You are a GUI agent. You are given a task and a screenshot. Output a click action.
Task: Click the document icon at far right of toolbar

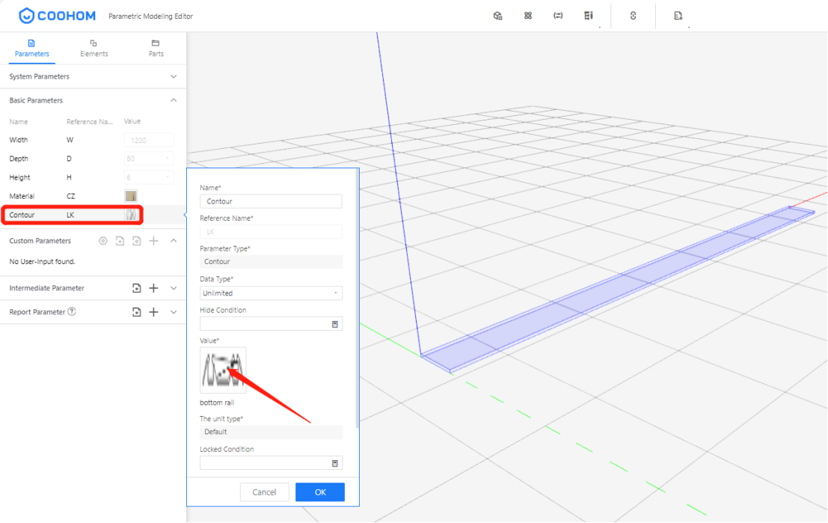pos(678,16)
